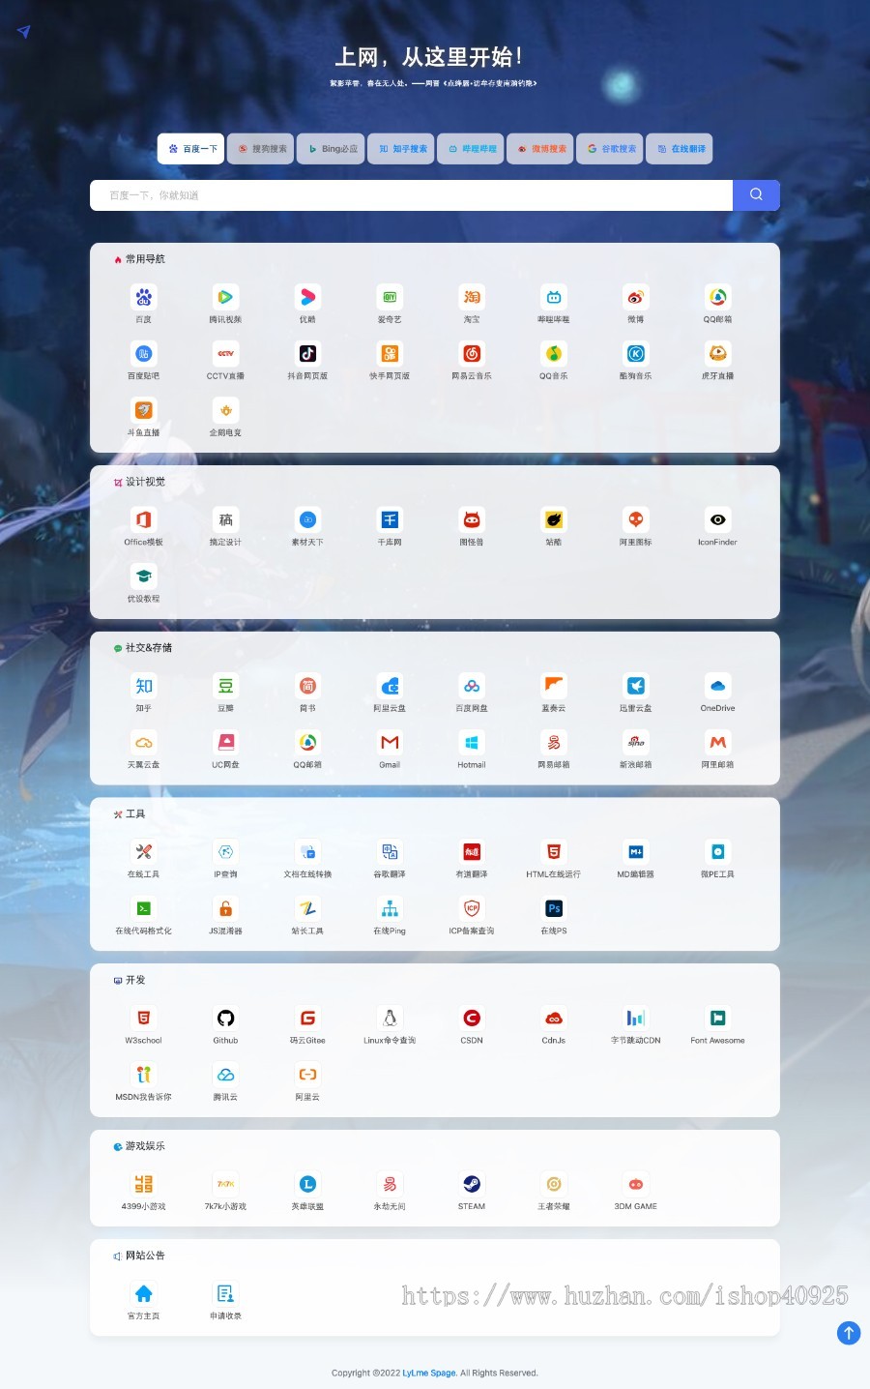
Task: Open the 站酷 icon
Action: (554, 519)
